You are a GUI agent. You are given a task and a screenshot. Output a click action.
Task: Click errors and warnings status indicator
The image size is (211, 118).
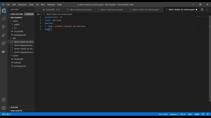pyautogui.click(x=6, y=114)
